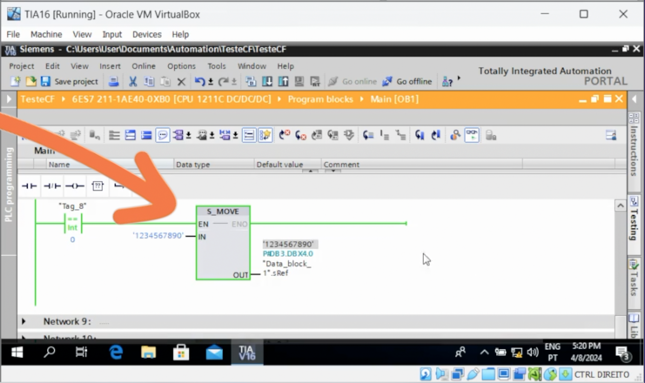Insert a normally closed contact
This screenshot has height=383, width=645.
52,186
